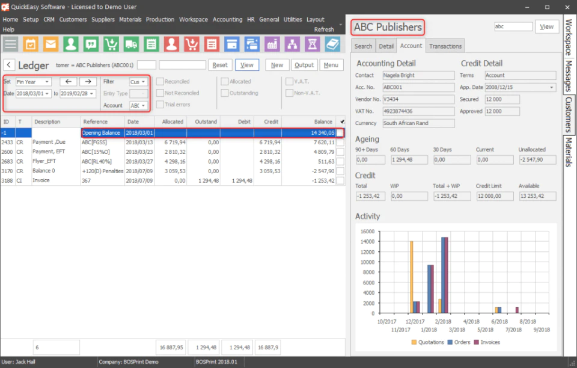Enable the Outstanding checkbox
577x368 pixels.
(224, 93)
